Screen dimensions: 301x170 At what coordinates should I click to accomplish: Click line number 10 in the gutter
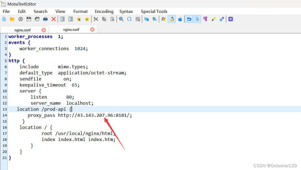(x=5, y=91)
